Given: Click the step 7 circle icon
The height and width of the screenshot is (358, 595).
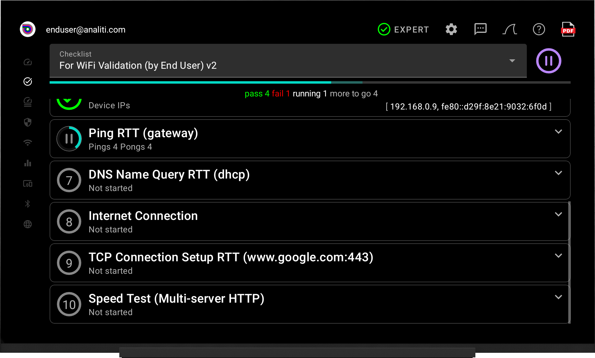Looking at the screenshot, I should pos(69,180).
